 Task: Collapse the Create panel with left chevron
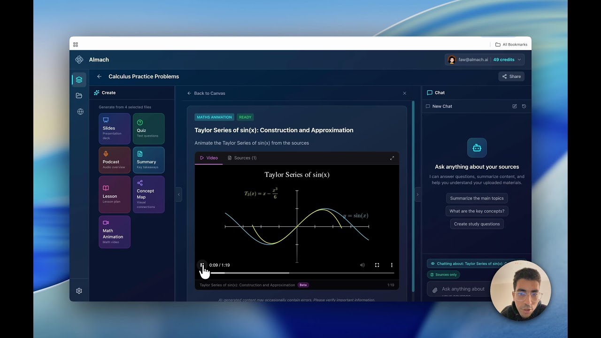(179, 194)
